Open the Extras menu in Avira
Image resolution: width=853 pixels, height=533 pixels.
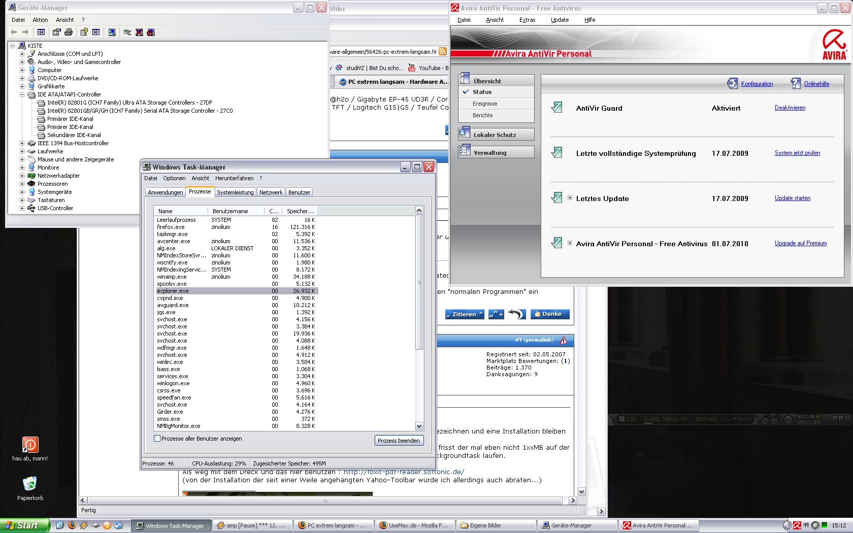point(527,20)
